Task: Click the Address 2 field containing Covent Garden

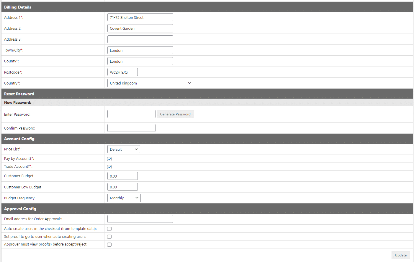Action: (x=140, y=28)
